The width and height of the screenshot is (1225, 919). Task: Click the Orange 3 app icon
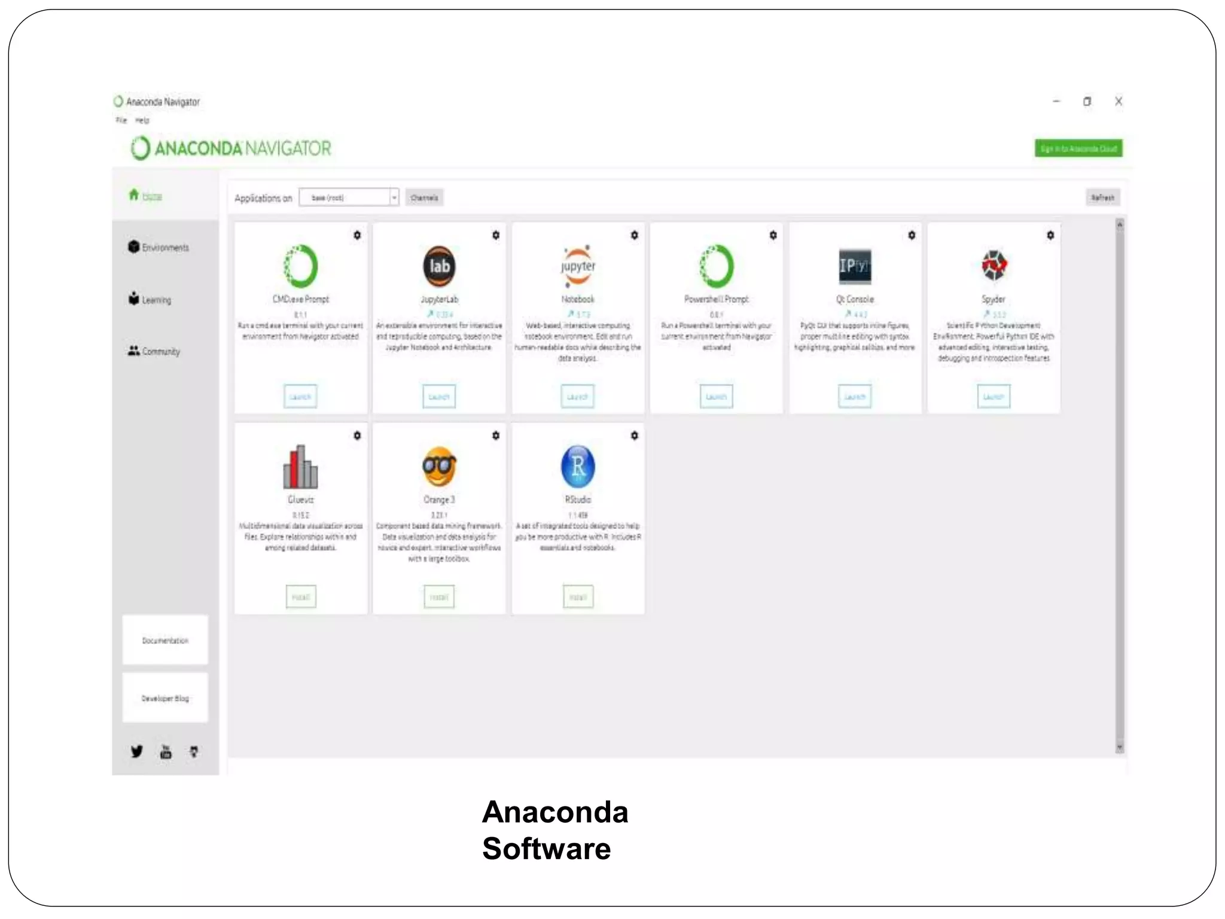pos(439,467)
